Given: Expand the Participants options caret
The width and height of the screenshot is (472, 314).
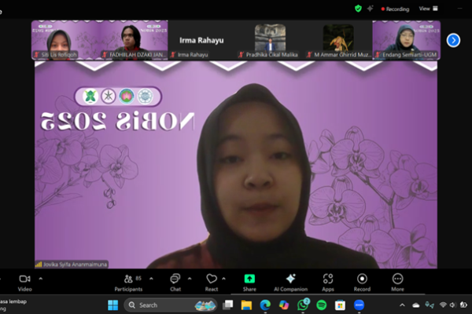Looking at the screenshot, I should [x=151, y=279].
